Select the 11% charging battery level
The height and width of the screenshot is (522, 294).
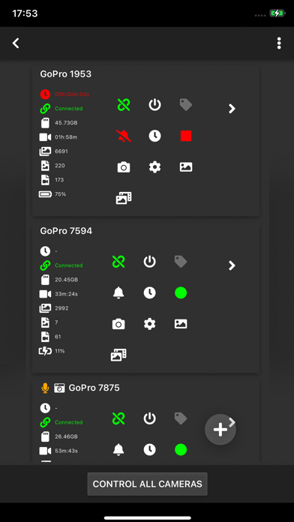tap(60, 351)
